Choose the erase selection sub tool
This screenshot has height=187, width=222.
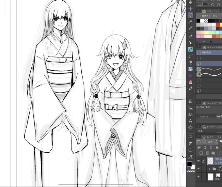click(209, 74)
